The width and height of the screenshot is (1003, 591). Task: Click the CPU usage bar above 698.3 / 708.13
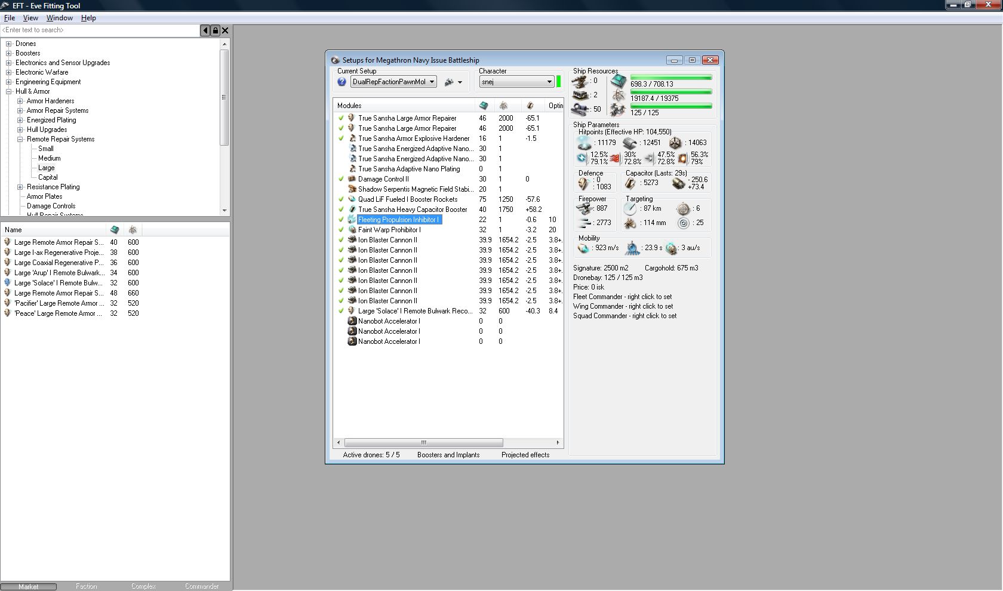coord(671,78)
